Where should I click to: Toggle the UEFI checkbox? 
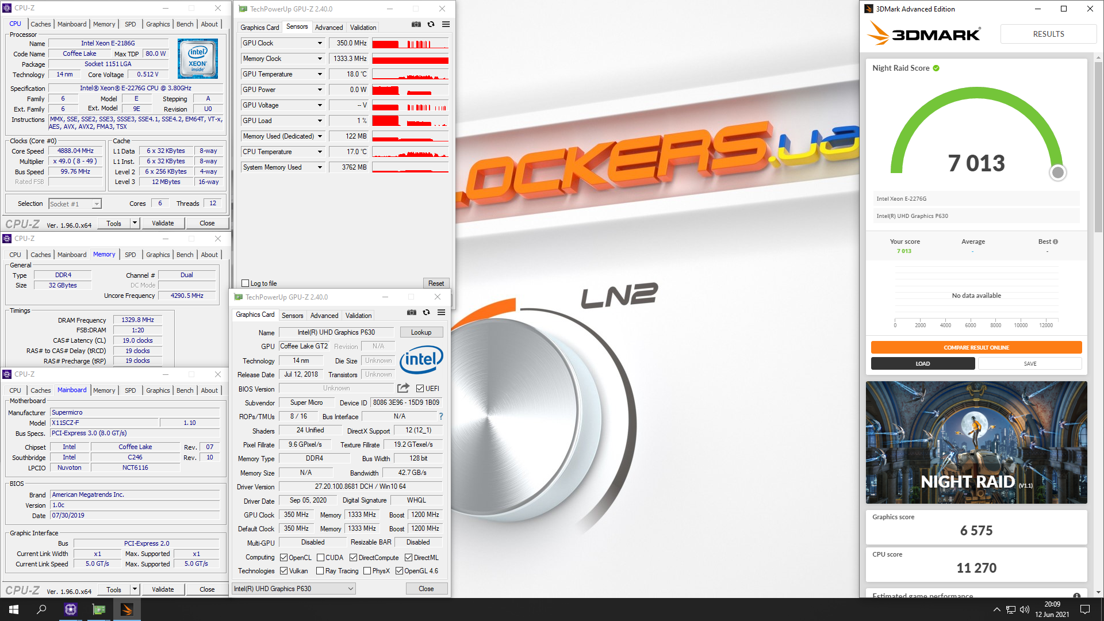click(x=420, y=389)
